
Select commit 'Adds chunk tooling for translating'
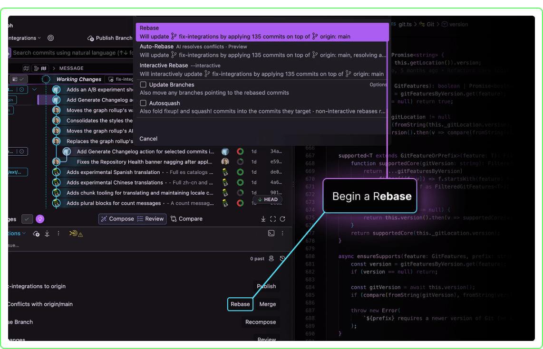140,193
